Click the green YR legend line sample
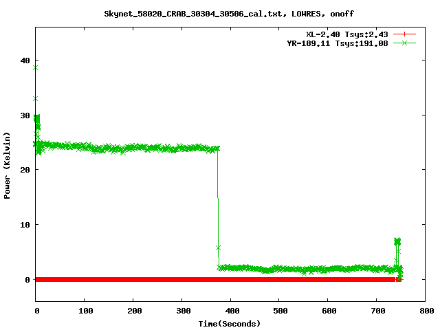This screenshot has width=440, height=330. (404, 43)
